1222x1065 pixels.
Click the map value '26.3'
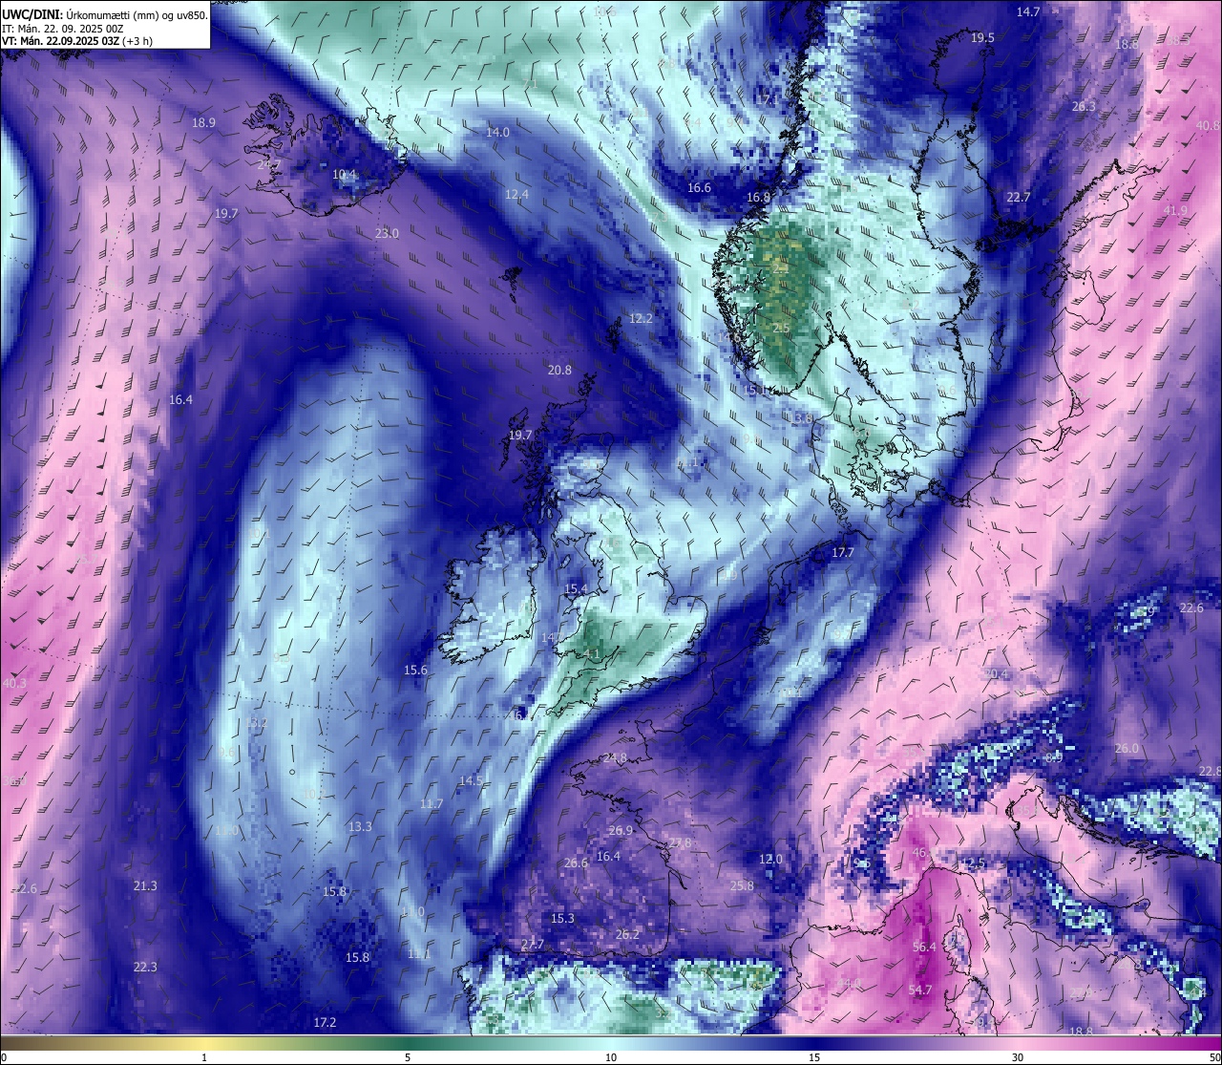tap(1084, 106)
